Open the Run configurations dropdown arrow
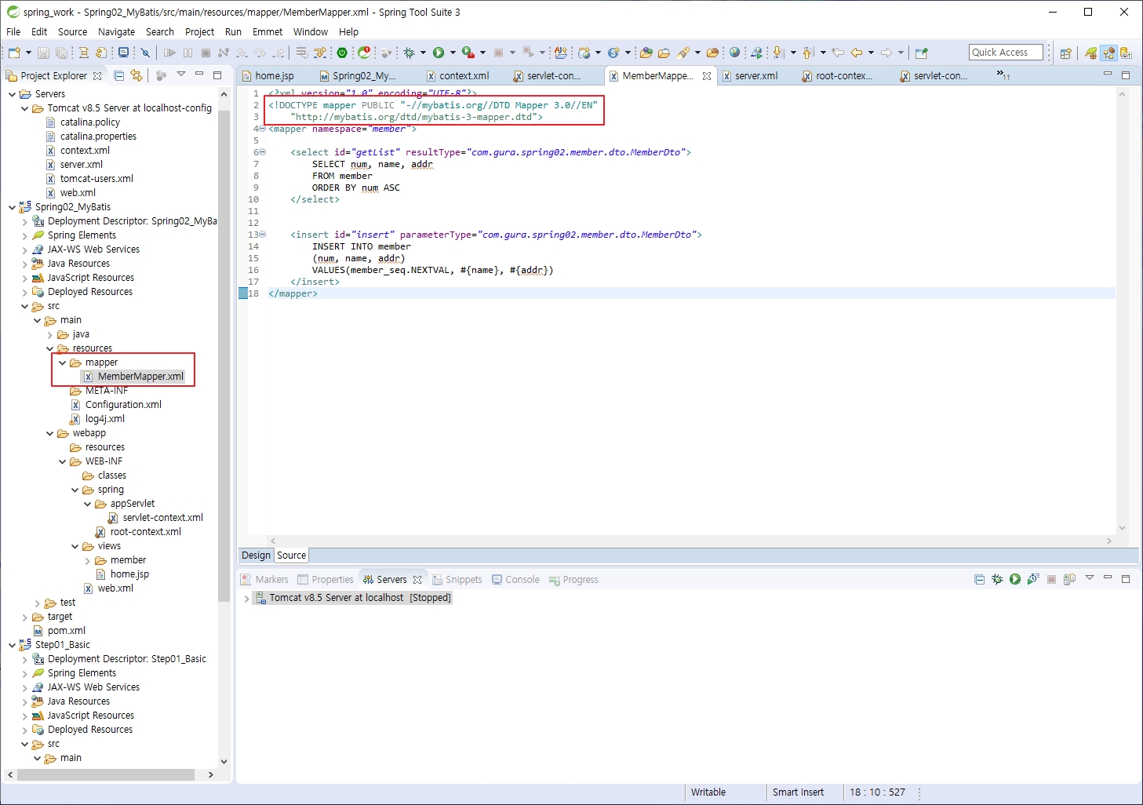Image resolution: width=1143 pixels, height=805 pixels. click(452, 53)
